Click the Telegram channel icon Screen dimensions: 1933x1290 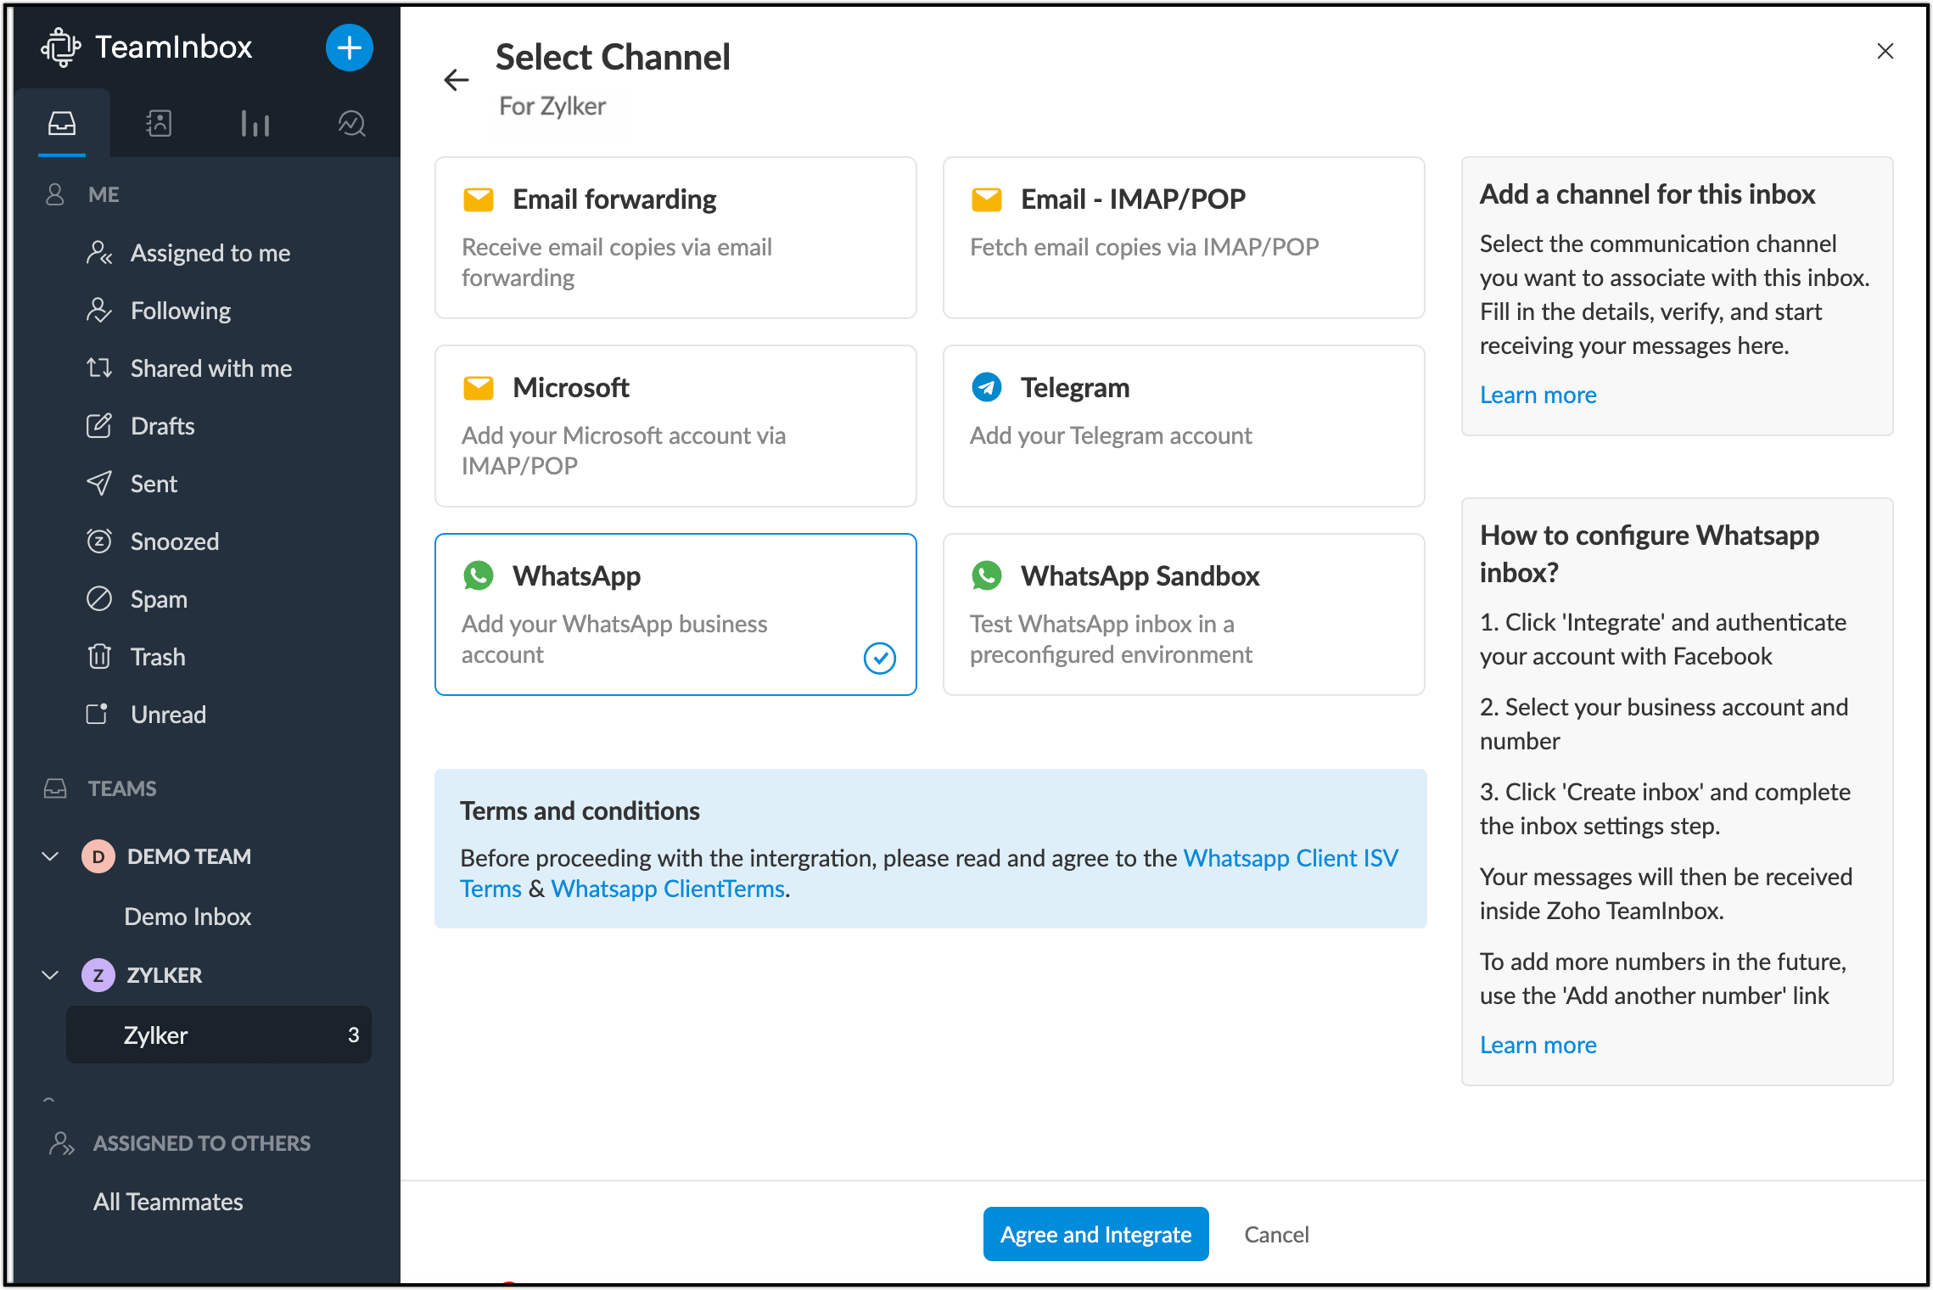point(986,388)
